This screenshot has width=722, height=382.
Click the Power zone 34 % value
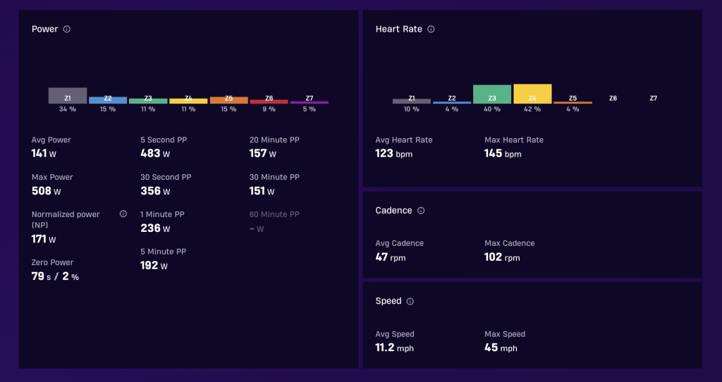(x=68, y=109)
